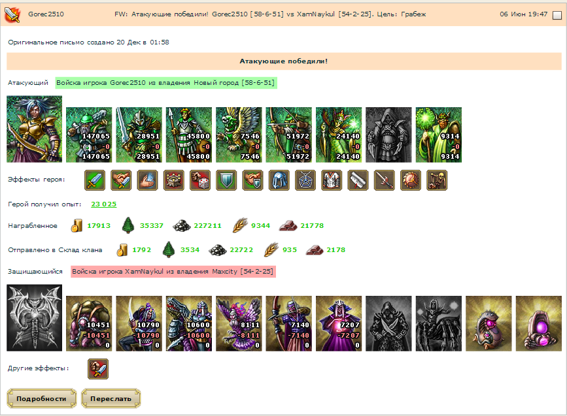Click the fist-and-sword Other effects icon

click(98, 369)
